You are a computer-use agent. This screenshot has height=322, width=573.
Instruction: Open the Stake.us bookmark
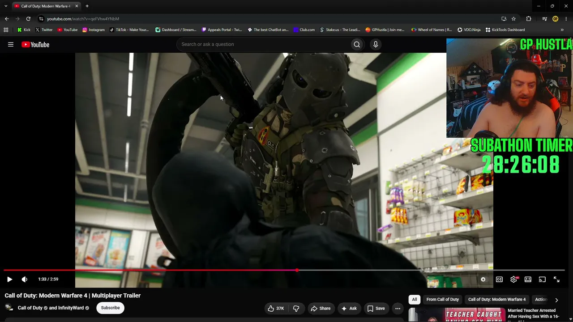pos(340,30)
